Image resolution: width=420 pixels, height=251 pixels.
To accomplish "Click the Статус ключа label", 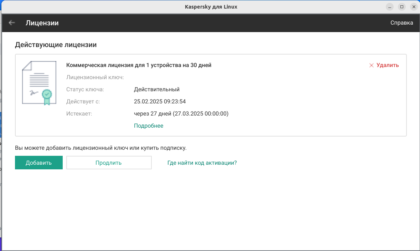I will [85, 89].
